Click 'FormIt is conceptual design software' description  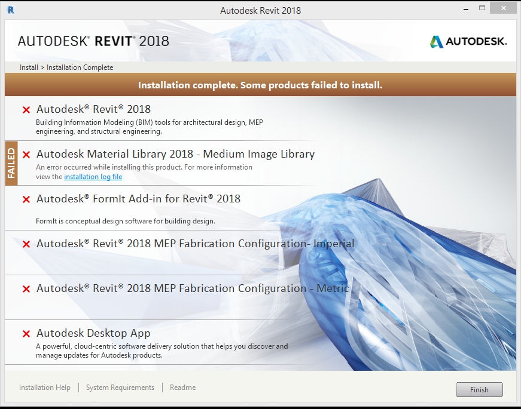pos(125,222)
